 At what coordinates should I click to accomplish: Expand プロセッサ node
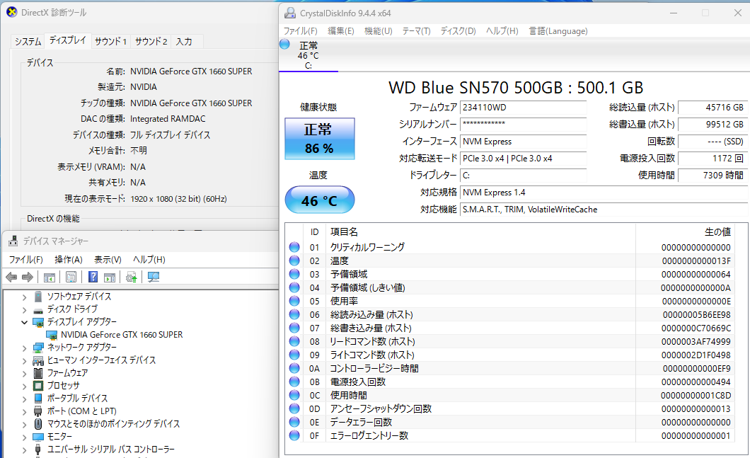[24, 387]
